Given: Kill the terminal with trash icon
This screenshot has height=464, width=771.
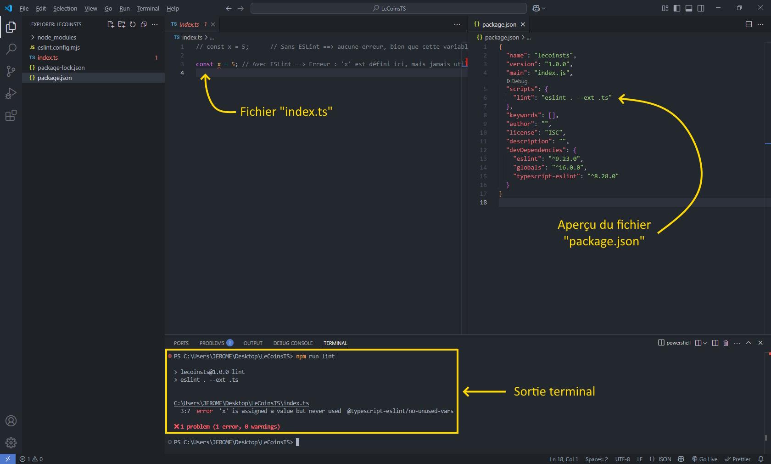Looking at the screenshot, I should tap(726, 343).
